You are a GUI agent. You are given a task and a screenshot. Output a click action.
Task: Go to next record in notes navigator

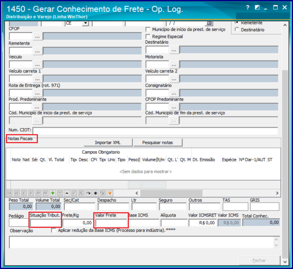click(31, 193)
